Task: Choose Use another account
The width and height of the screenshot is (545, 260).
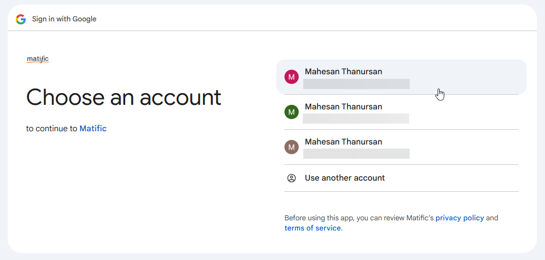Action: tap(401, 178)
